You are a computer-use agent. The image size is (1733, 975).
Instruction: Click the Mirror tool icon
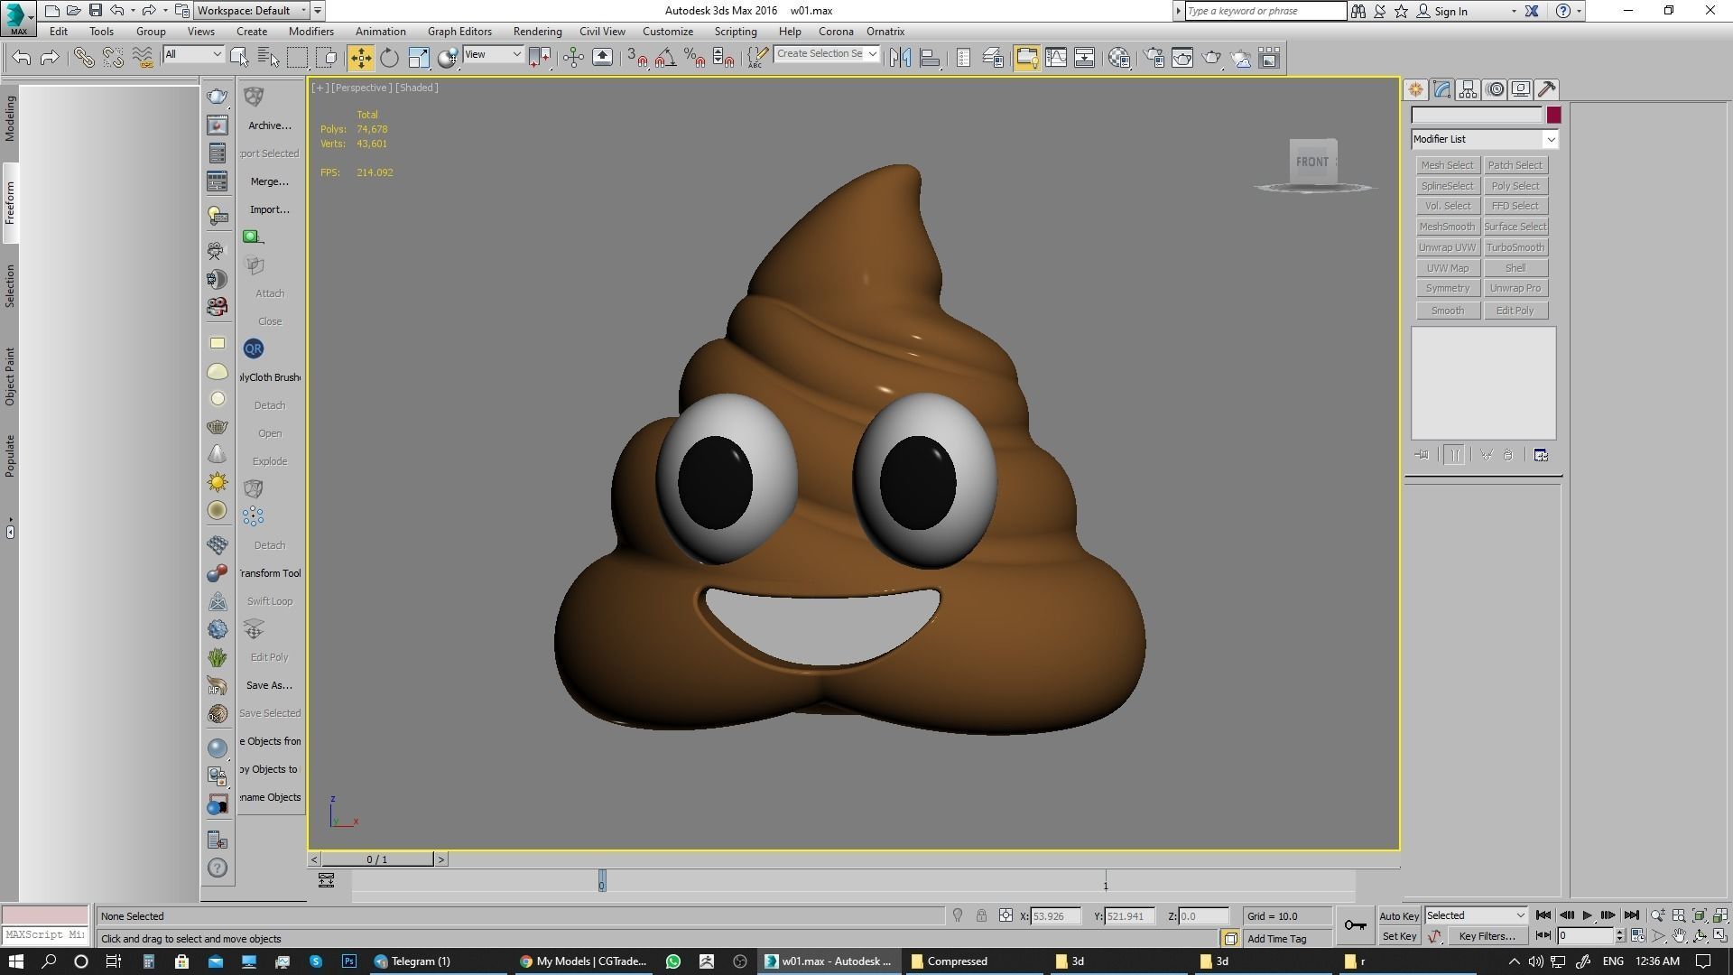900,58
